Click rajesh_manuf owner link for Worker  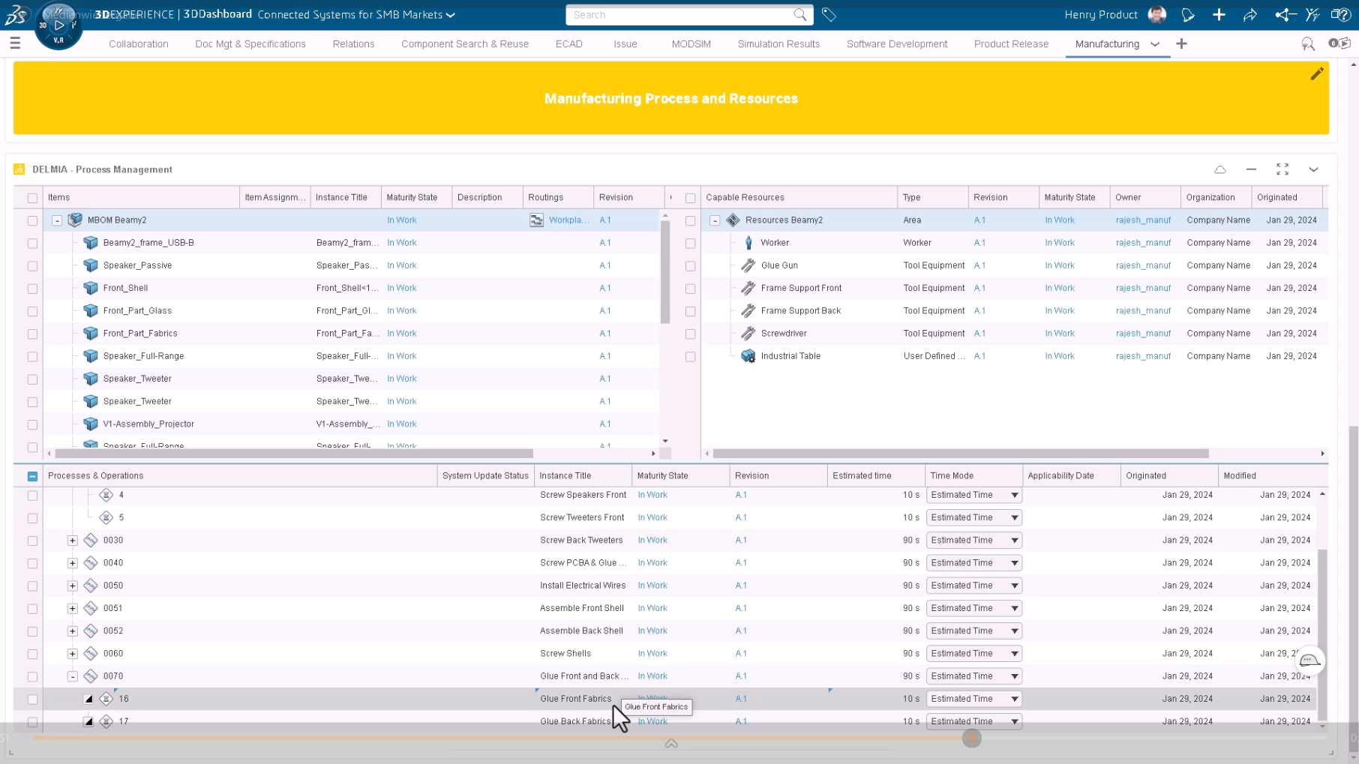(x=1142, y=243)
